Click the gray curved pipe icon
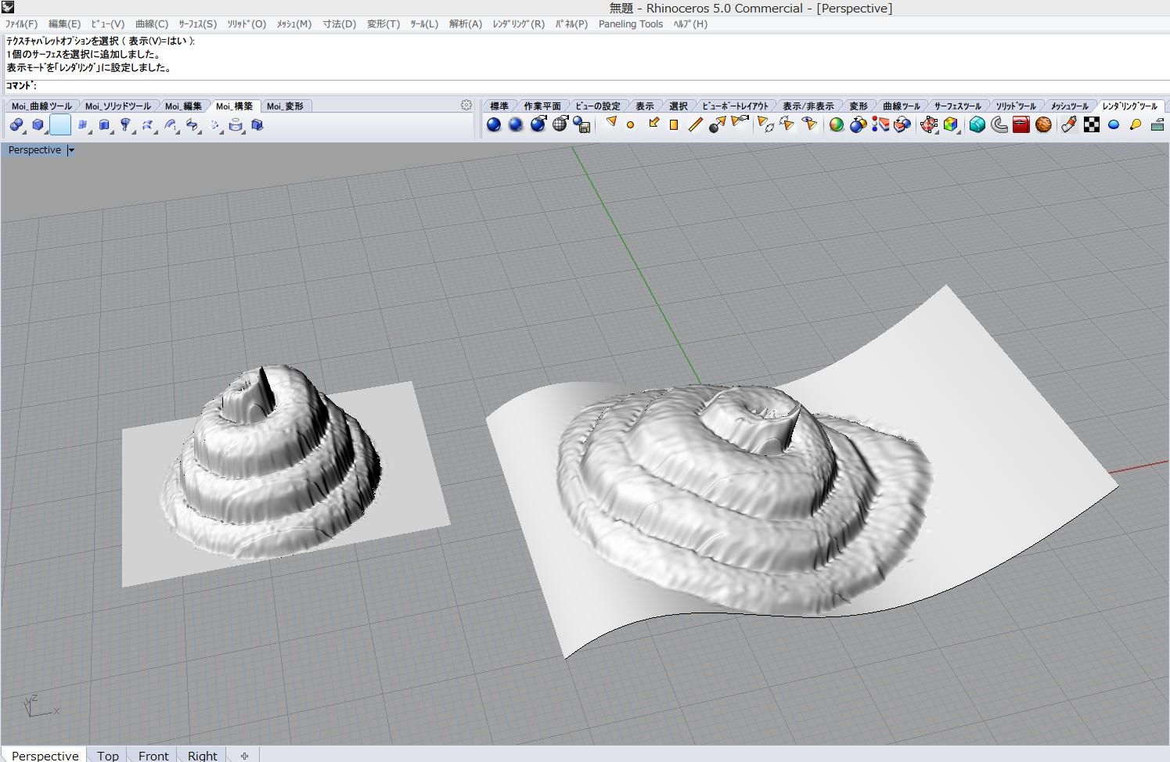 click(x=999, y=124)
